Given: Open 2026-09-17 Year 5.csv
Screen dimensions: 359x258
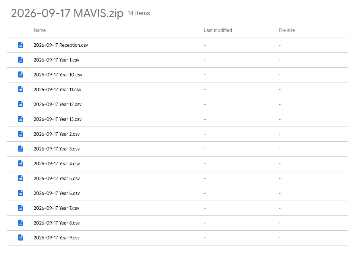Looking at the screenshot, I should click(57, 179).
